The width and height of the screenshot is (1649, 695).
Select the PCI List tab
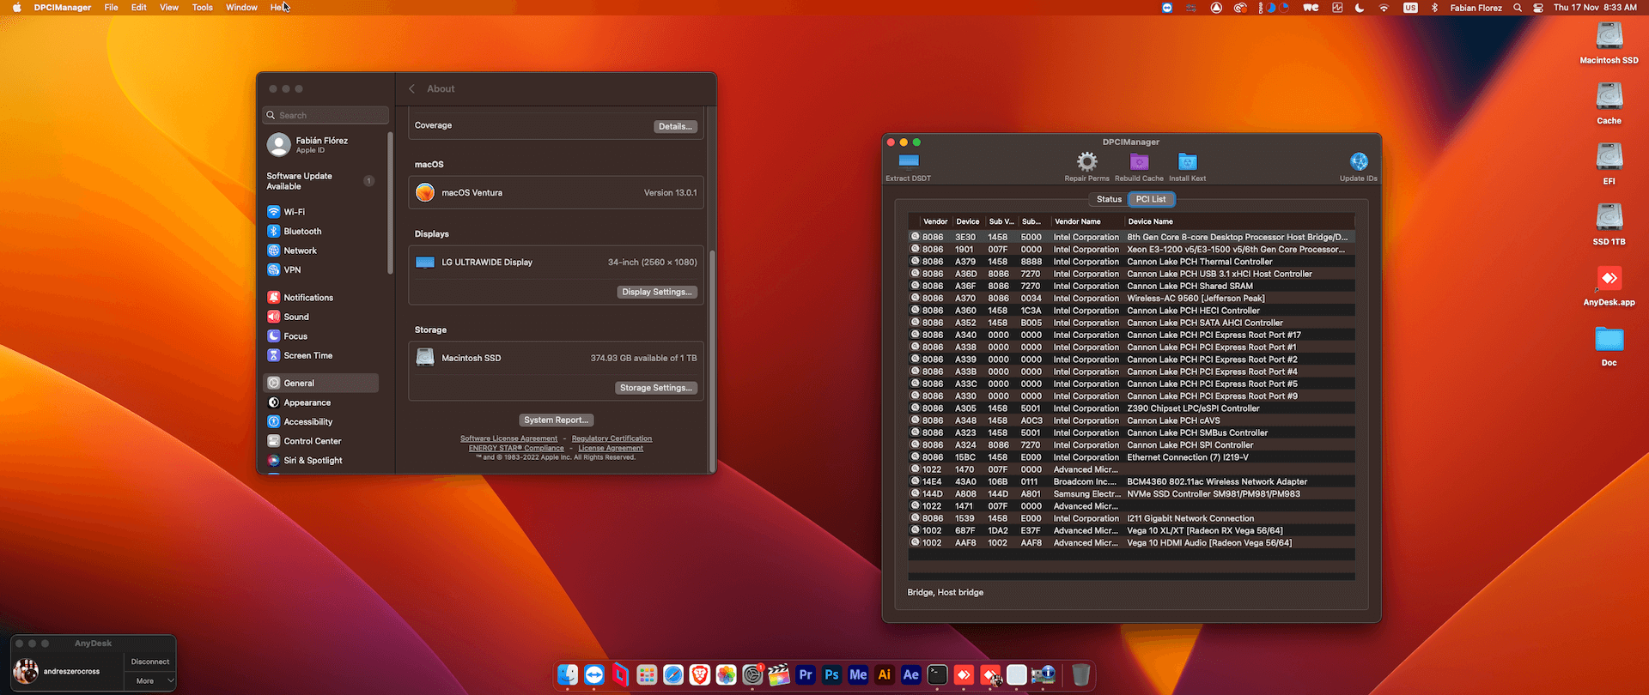[1151, 199]
